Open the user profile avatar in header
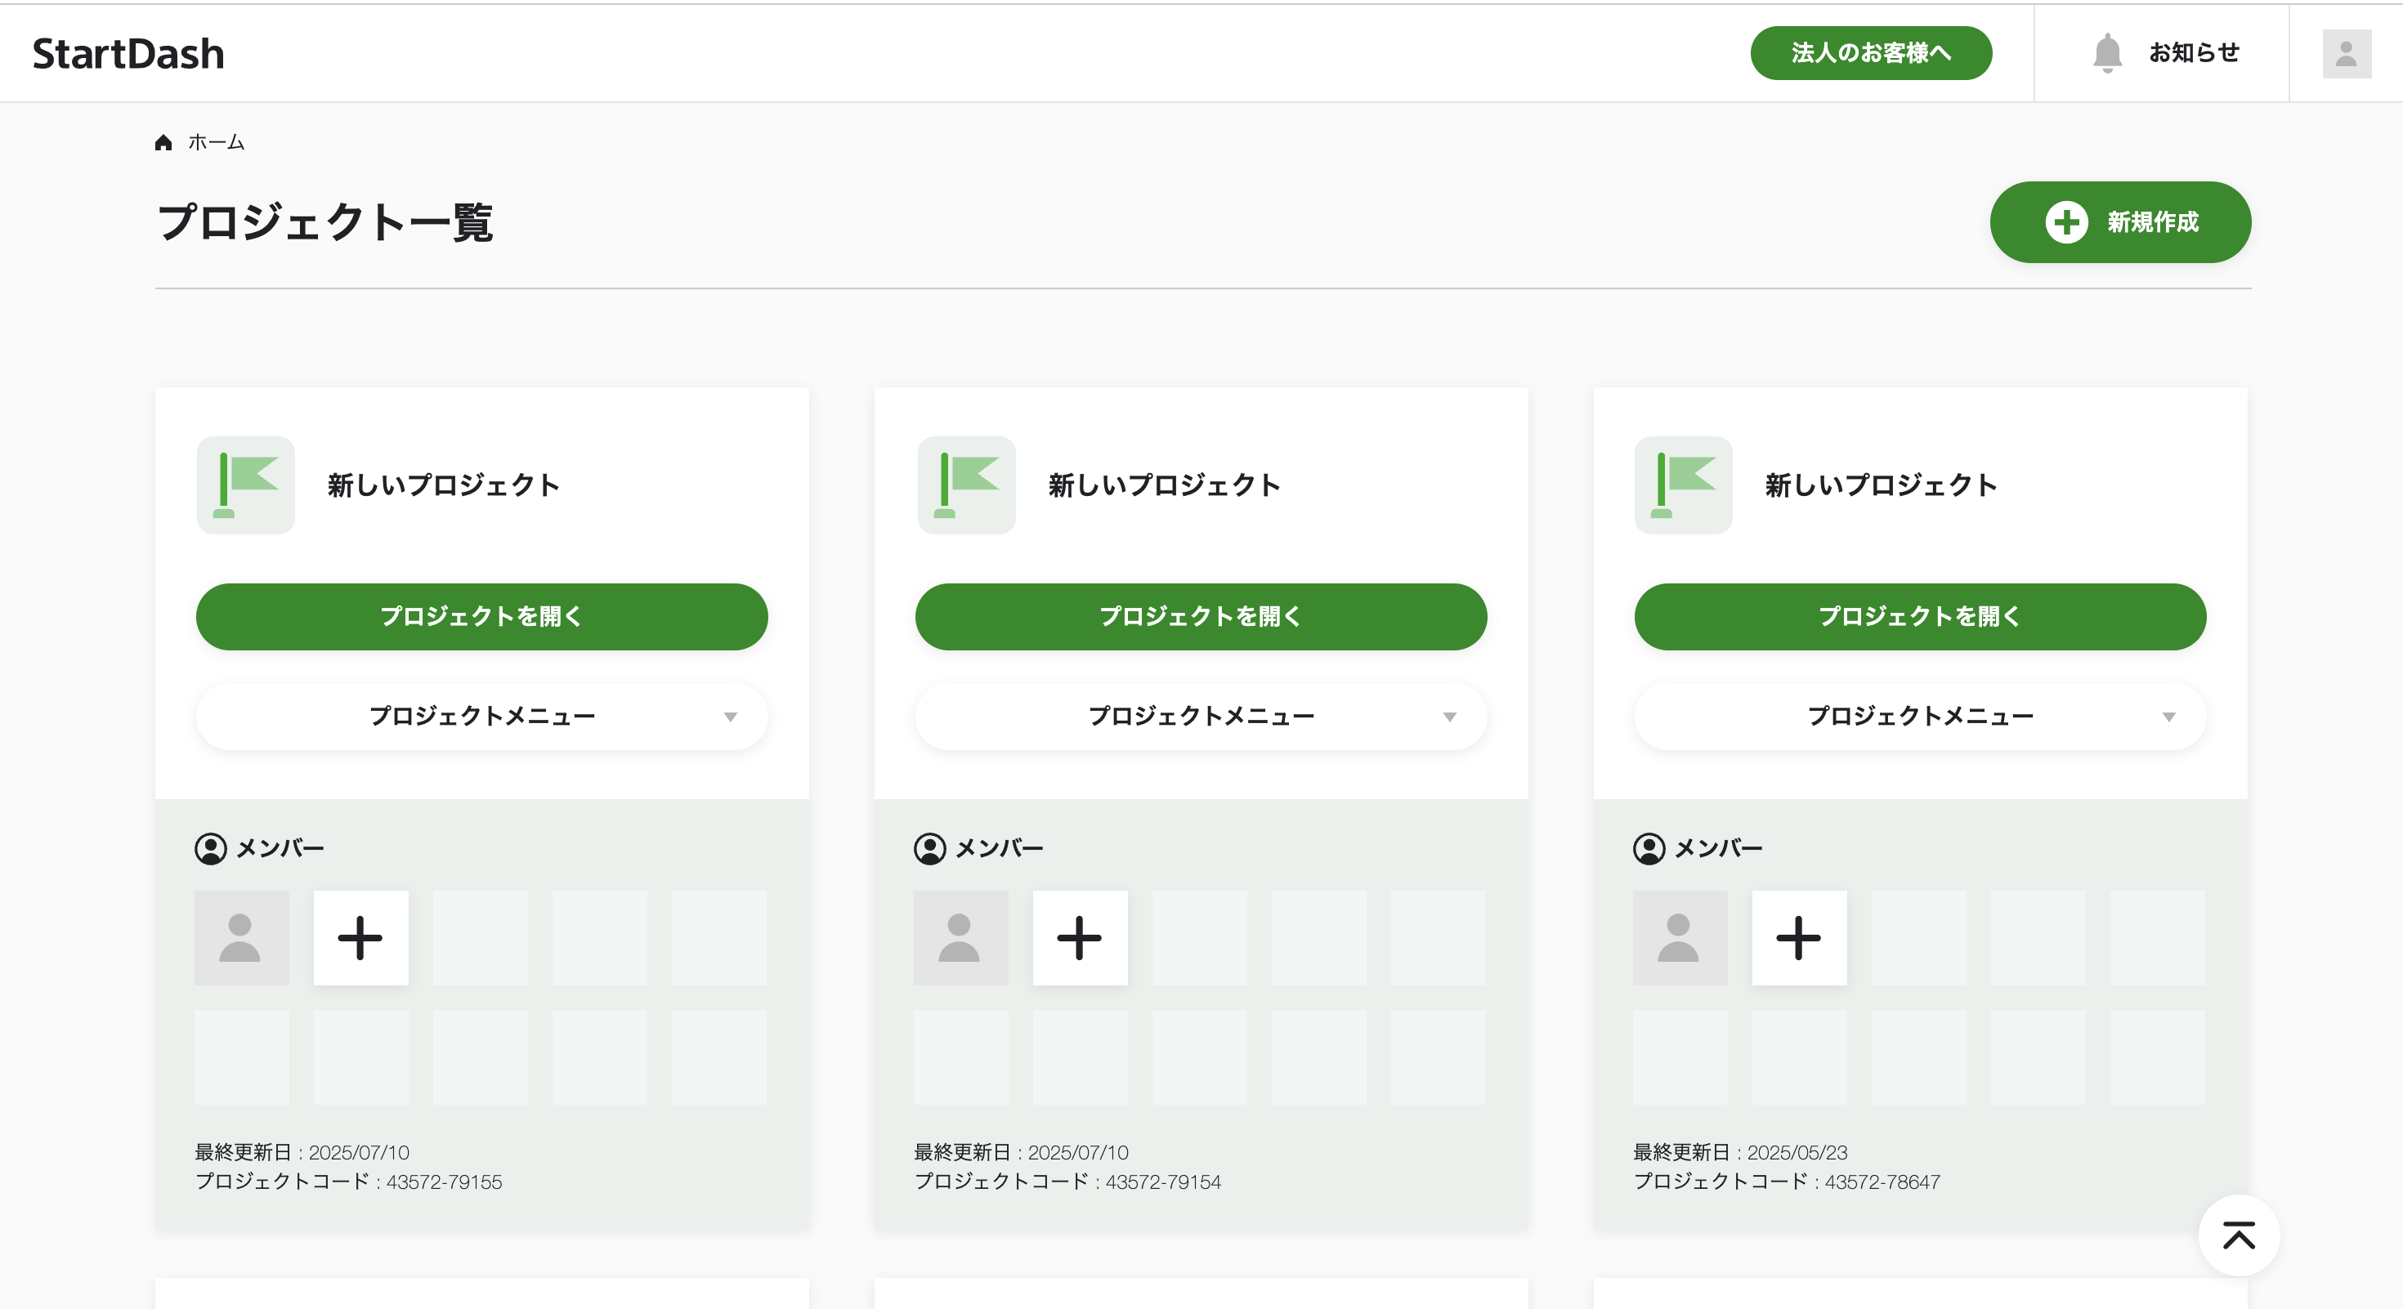Image resolution: width=2403 pixels, height=1309 pixels. click(2346, 53)
